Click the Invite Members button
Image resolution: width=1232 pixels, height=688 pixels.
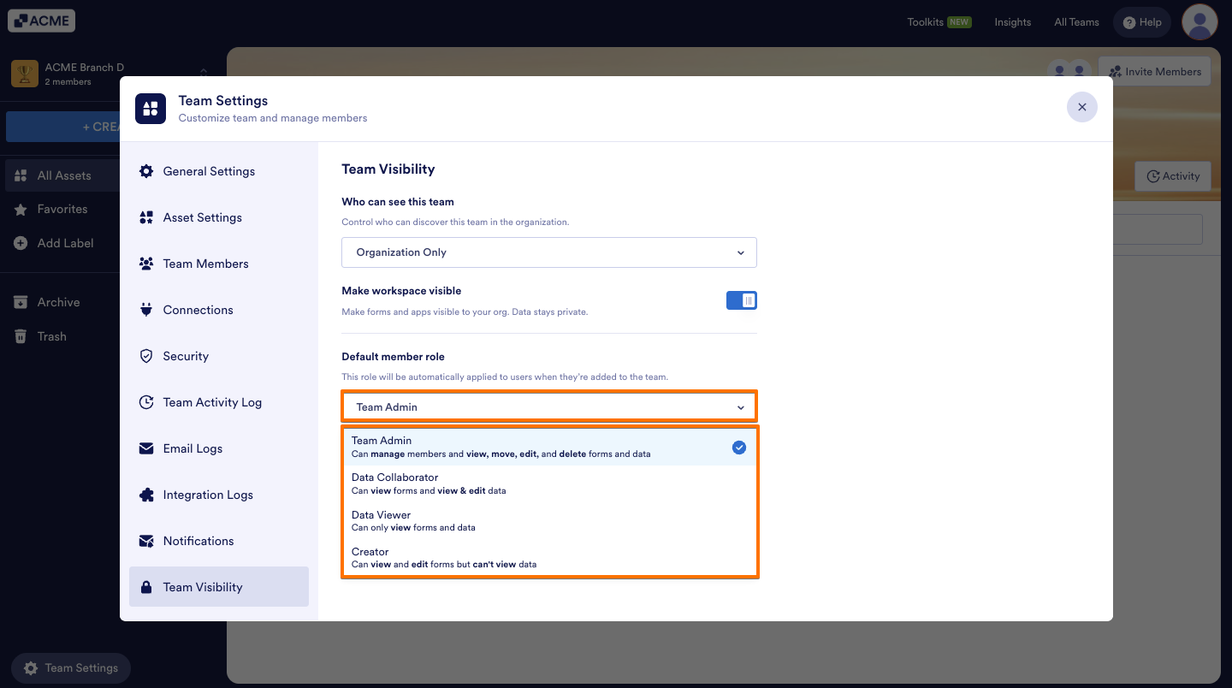(x=1154, y=72)
